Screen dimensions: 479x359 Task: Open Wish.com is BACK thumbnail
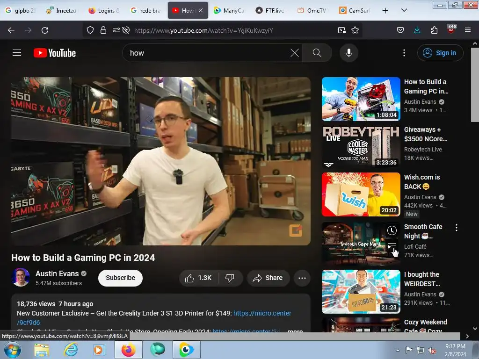(x=361, y=194)
